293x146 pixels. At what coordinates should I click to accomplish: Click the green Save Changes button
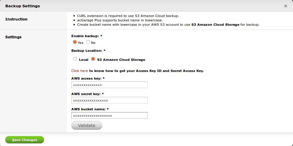tap(25, 140)
